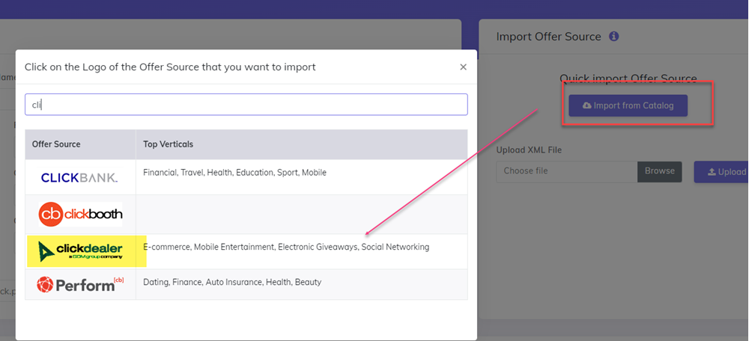Click the 'Upload XML File' label
Viewport: 749px width, 341px height.
pyautogui.click(x=529, y=150)
